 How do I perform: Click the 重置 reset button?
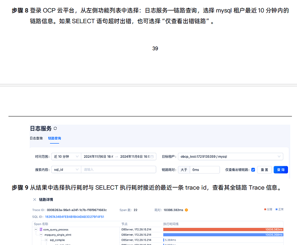pyautogui.click(x=264, y=170)
